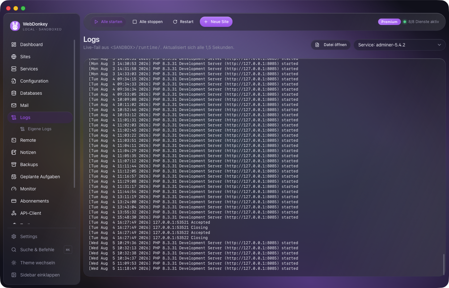Click the Monitor gauge icon
The height and width of the screenshot is (288, 449).
(x=14, y=189)
